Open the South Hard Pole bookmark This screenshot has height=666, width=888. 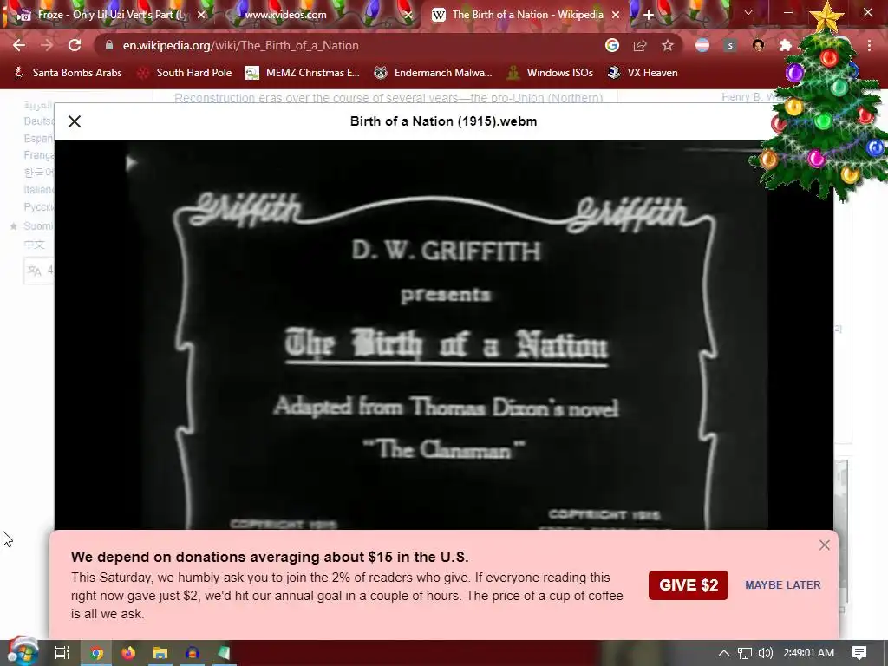(x=186, y=73)
